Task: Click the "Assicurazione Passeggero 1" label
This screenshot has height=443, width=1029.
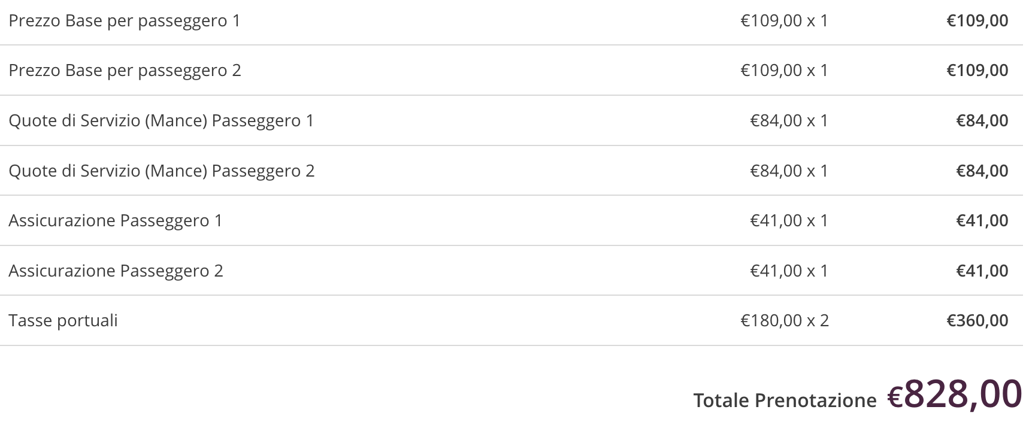Action: pyautogui.click(x=115, y=221)
